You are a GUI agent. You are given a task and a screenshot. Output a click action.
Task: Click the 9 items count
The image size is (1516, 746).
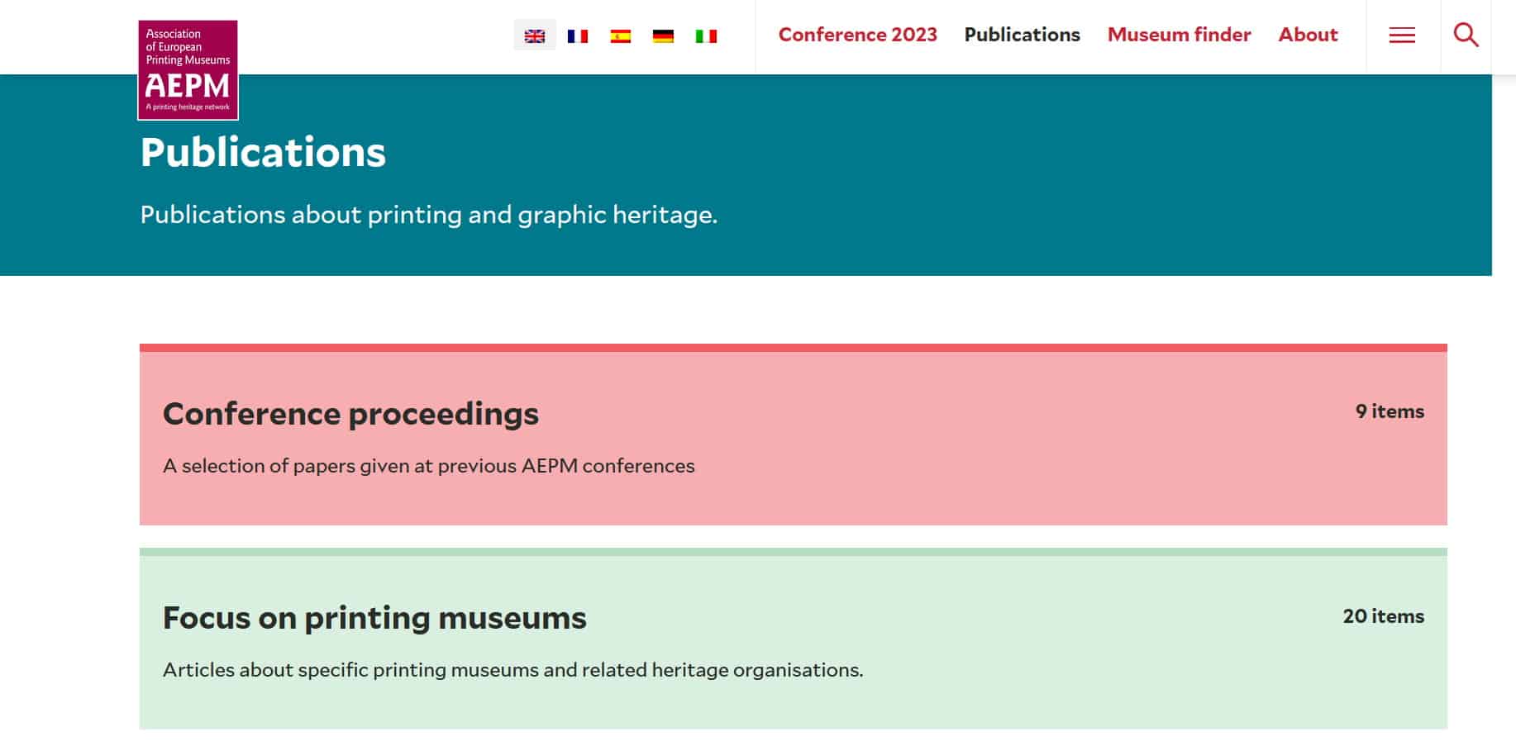[1390, 411]
